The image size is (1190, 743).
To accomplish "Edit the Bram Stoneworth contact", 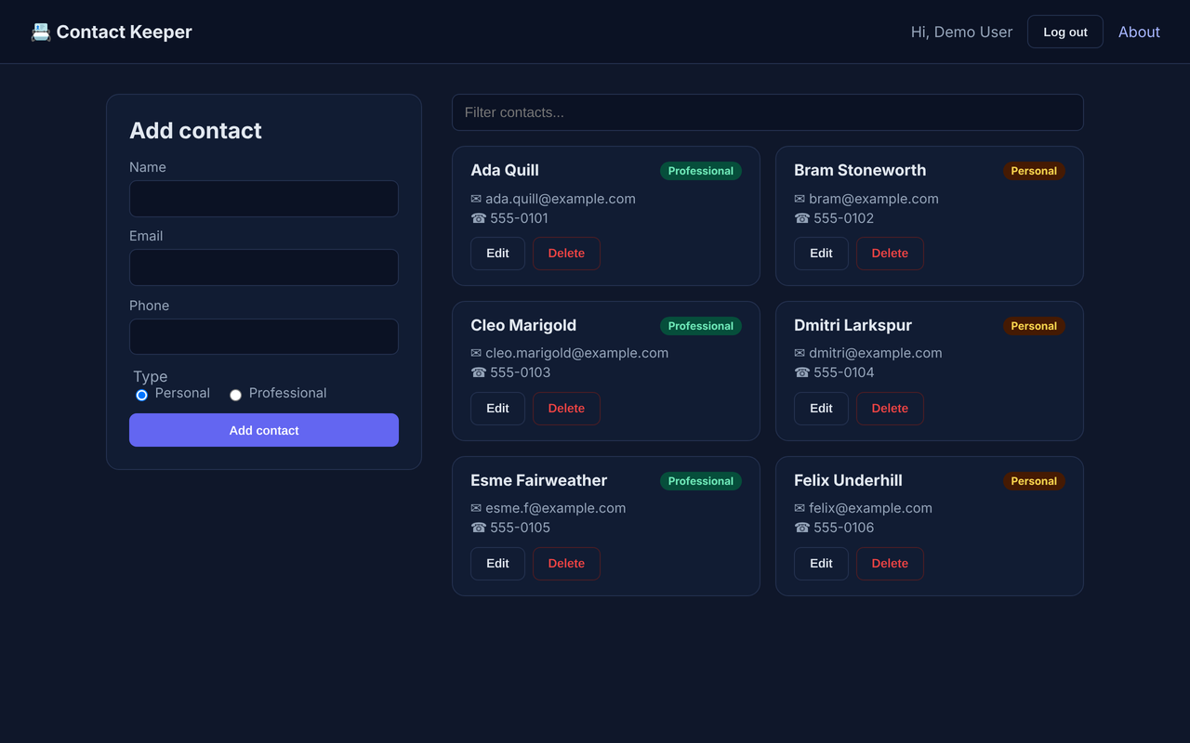I will pos(821,254).
